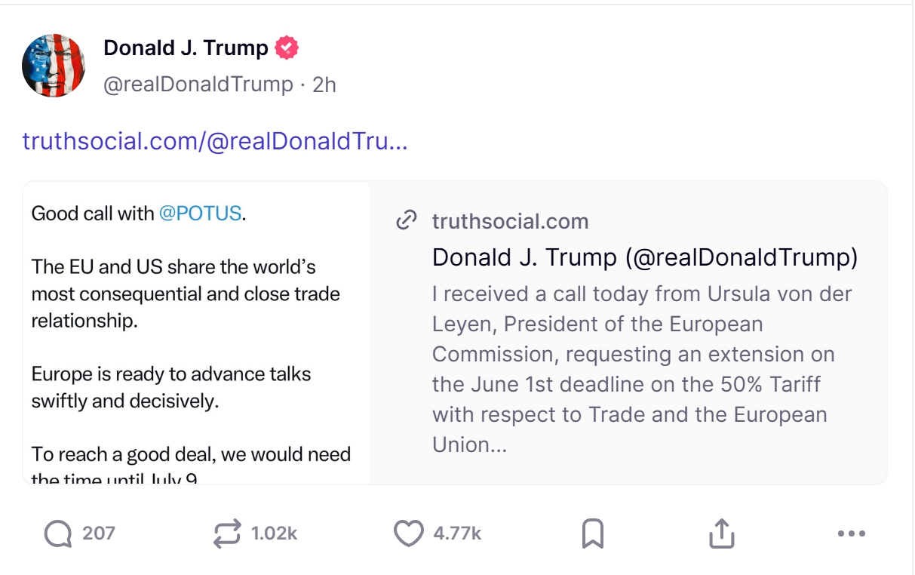Open the 'Good call with @POTUS' preview image
Image resolution: width=915 pixels, height=575 pixels.
coord(196,332)
